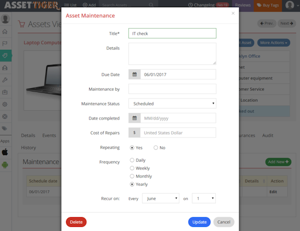
Task: Choose Weekly frequency
Action: coord(132,168)
